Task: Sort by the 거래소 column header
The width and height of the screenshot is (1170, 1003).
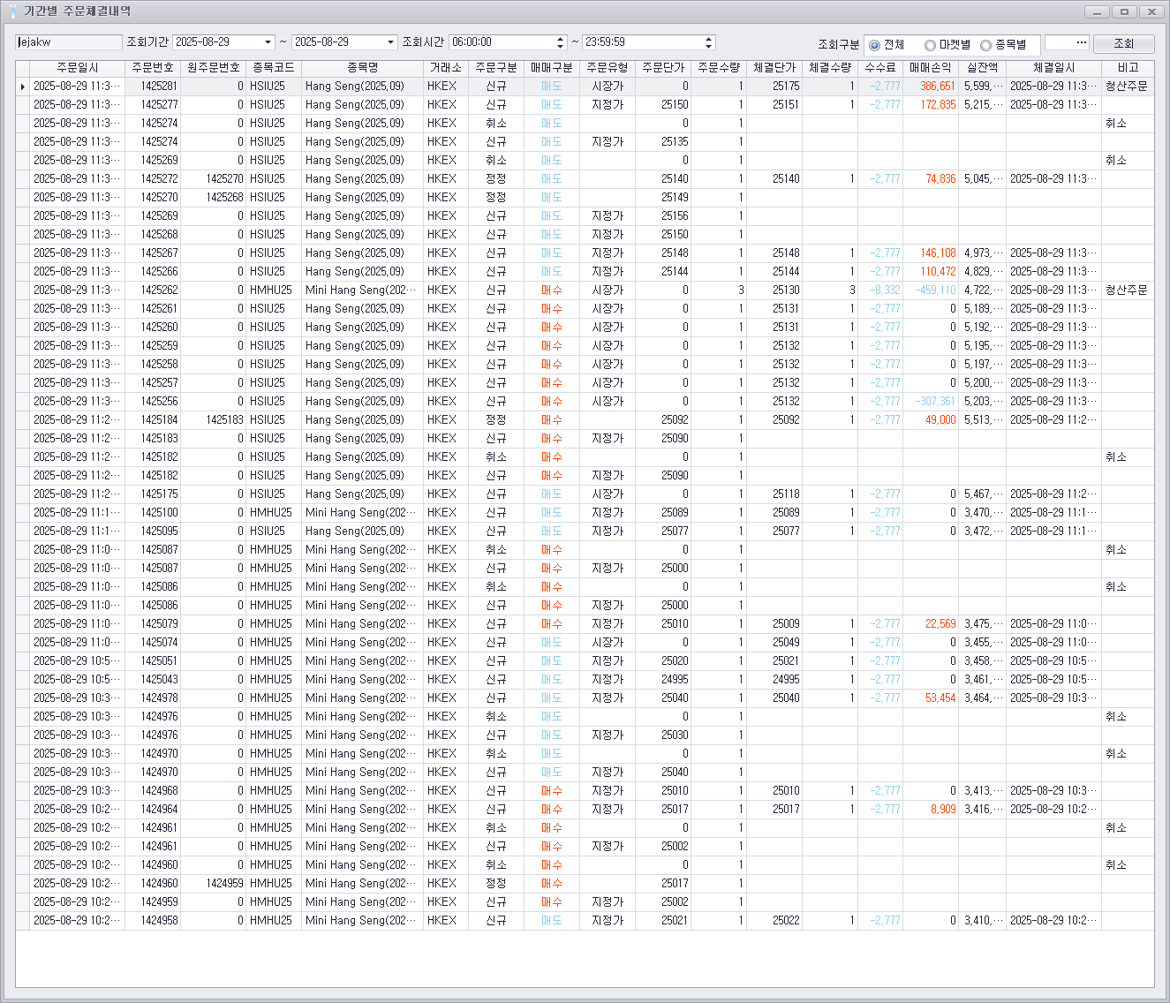Action: click(x=446, y=68)
